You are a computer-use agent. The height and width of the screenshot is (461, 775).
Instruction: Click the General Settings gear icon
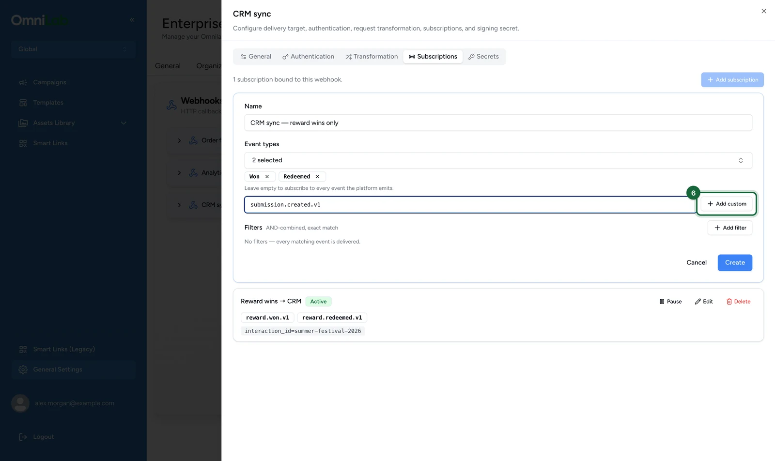[23, 369]
